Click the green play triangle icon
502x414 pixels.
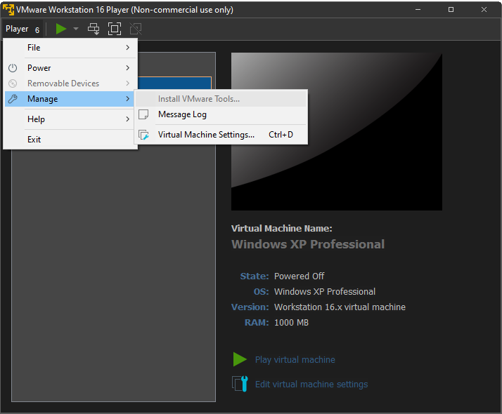point(240,360)
